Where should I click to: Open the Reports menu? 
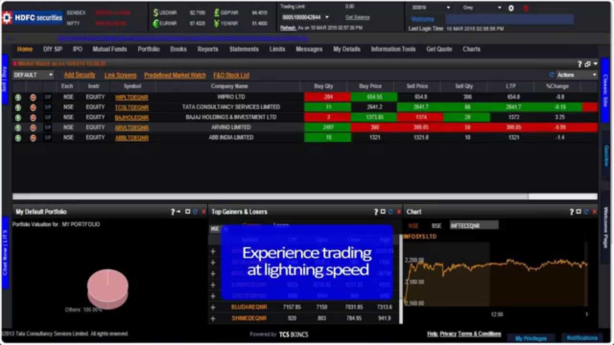coord(208,49)
